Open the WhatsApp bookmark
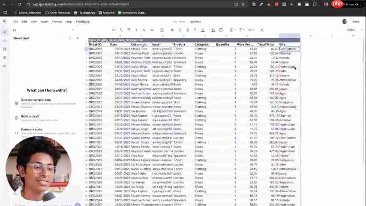 (x=84, y=12)
